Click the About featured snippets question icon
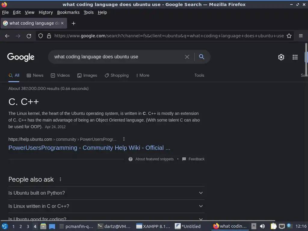The height and width of the screenshot is (231, 308). (x=131, y=159)
